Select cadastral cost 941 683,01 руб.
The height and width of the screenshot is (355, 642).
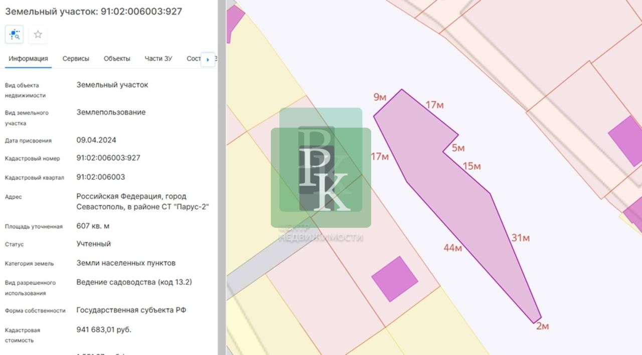(104, 329)
